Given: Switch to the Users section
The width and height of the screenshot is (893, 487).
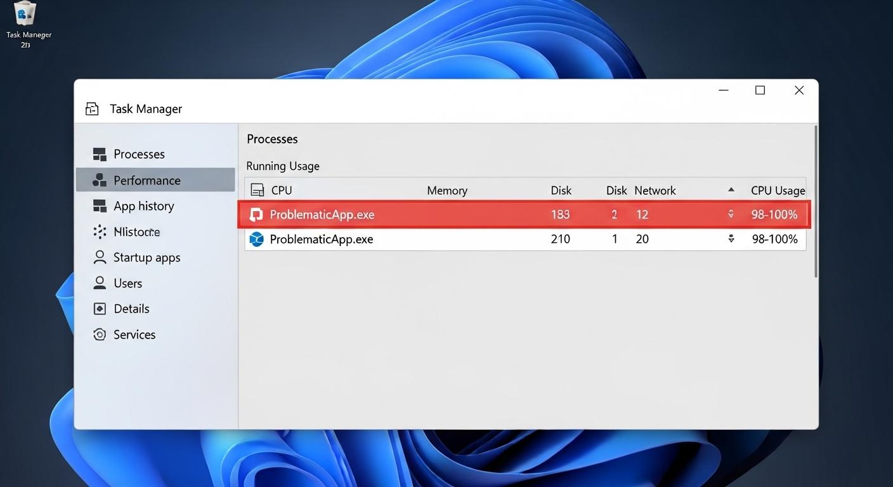Looking at the screenshot, I should (127, 283).
